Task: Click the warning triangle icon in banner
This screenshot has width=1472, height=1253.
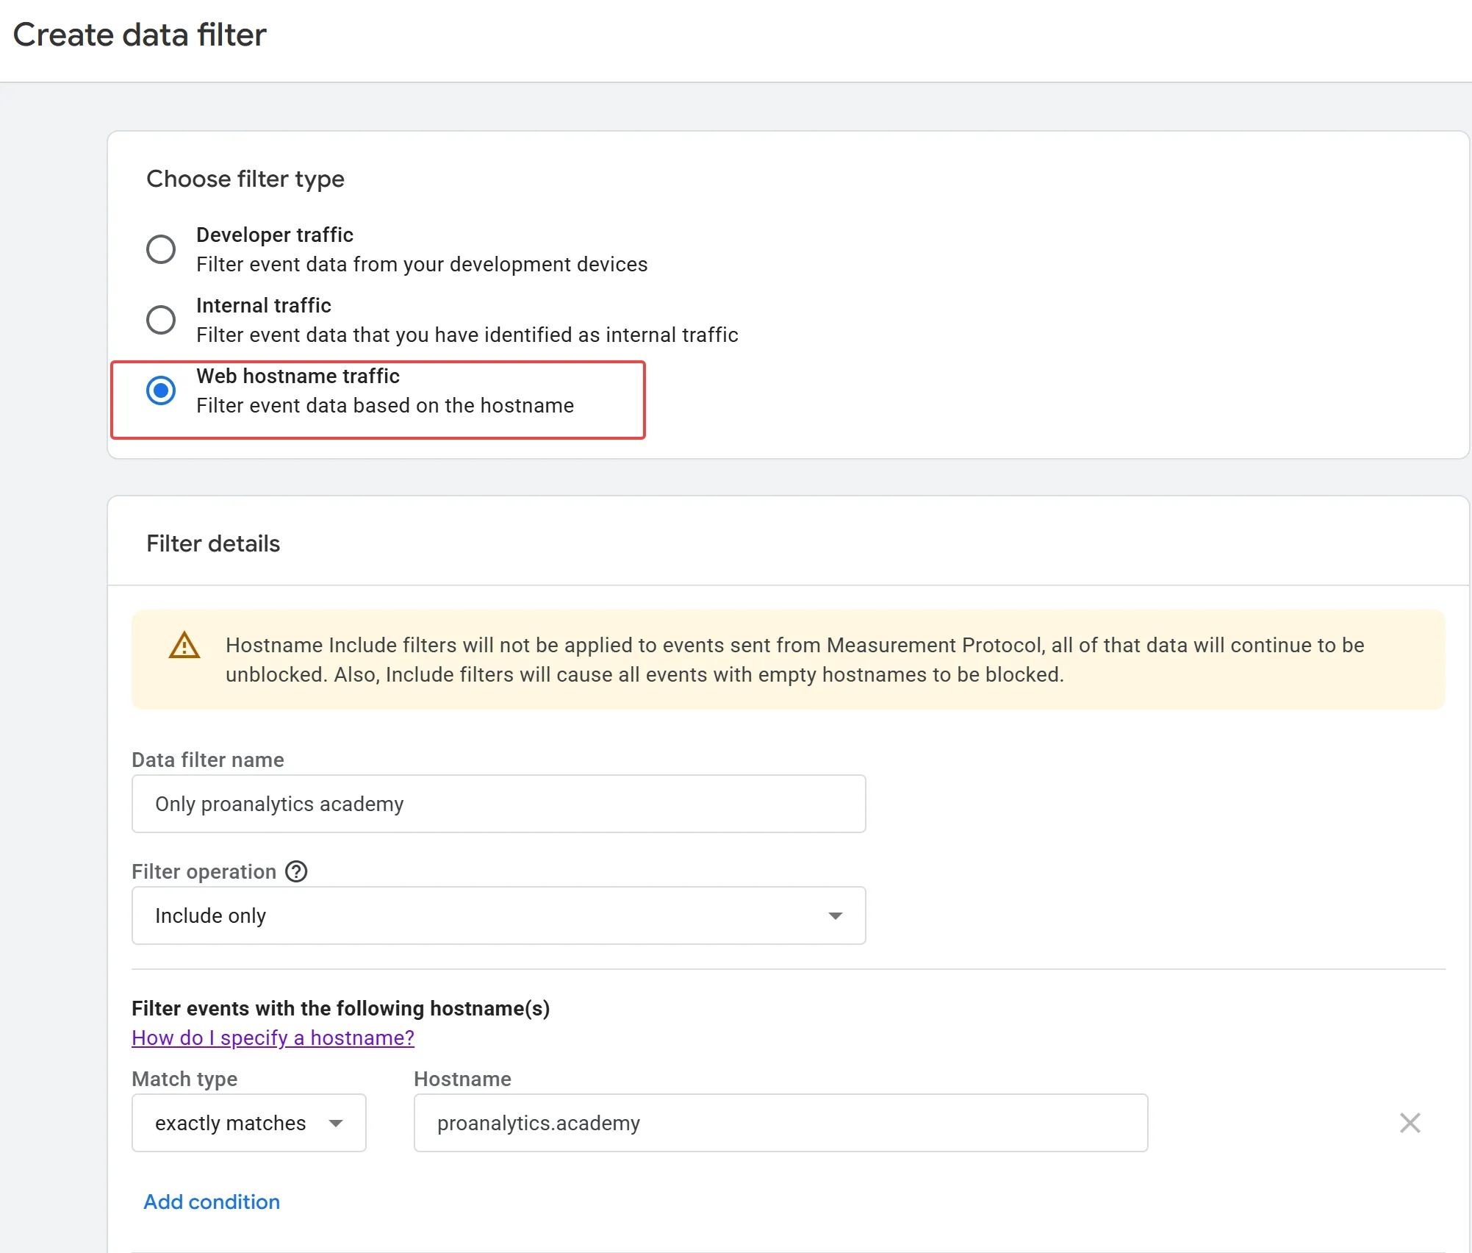Action: 184,645
